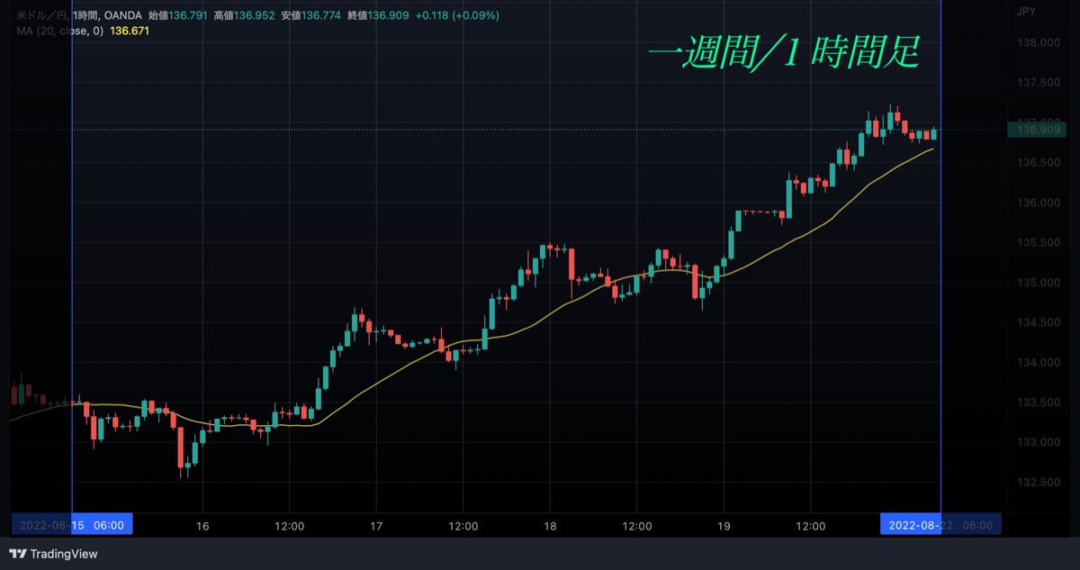Click the current price label 136.909
Screen dimensions: 1080x570
pos(1036,130)
